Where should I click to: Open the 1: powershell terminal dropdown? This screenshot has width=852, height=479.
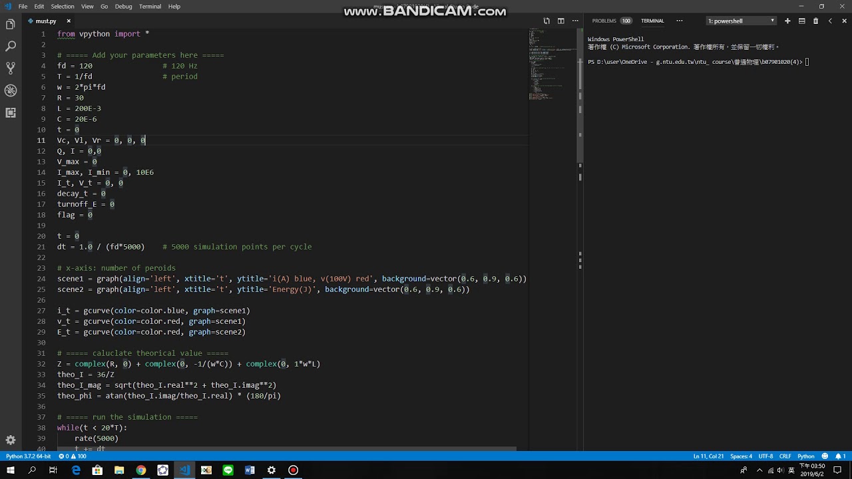point(741,21)
